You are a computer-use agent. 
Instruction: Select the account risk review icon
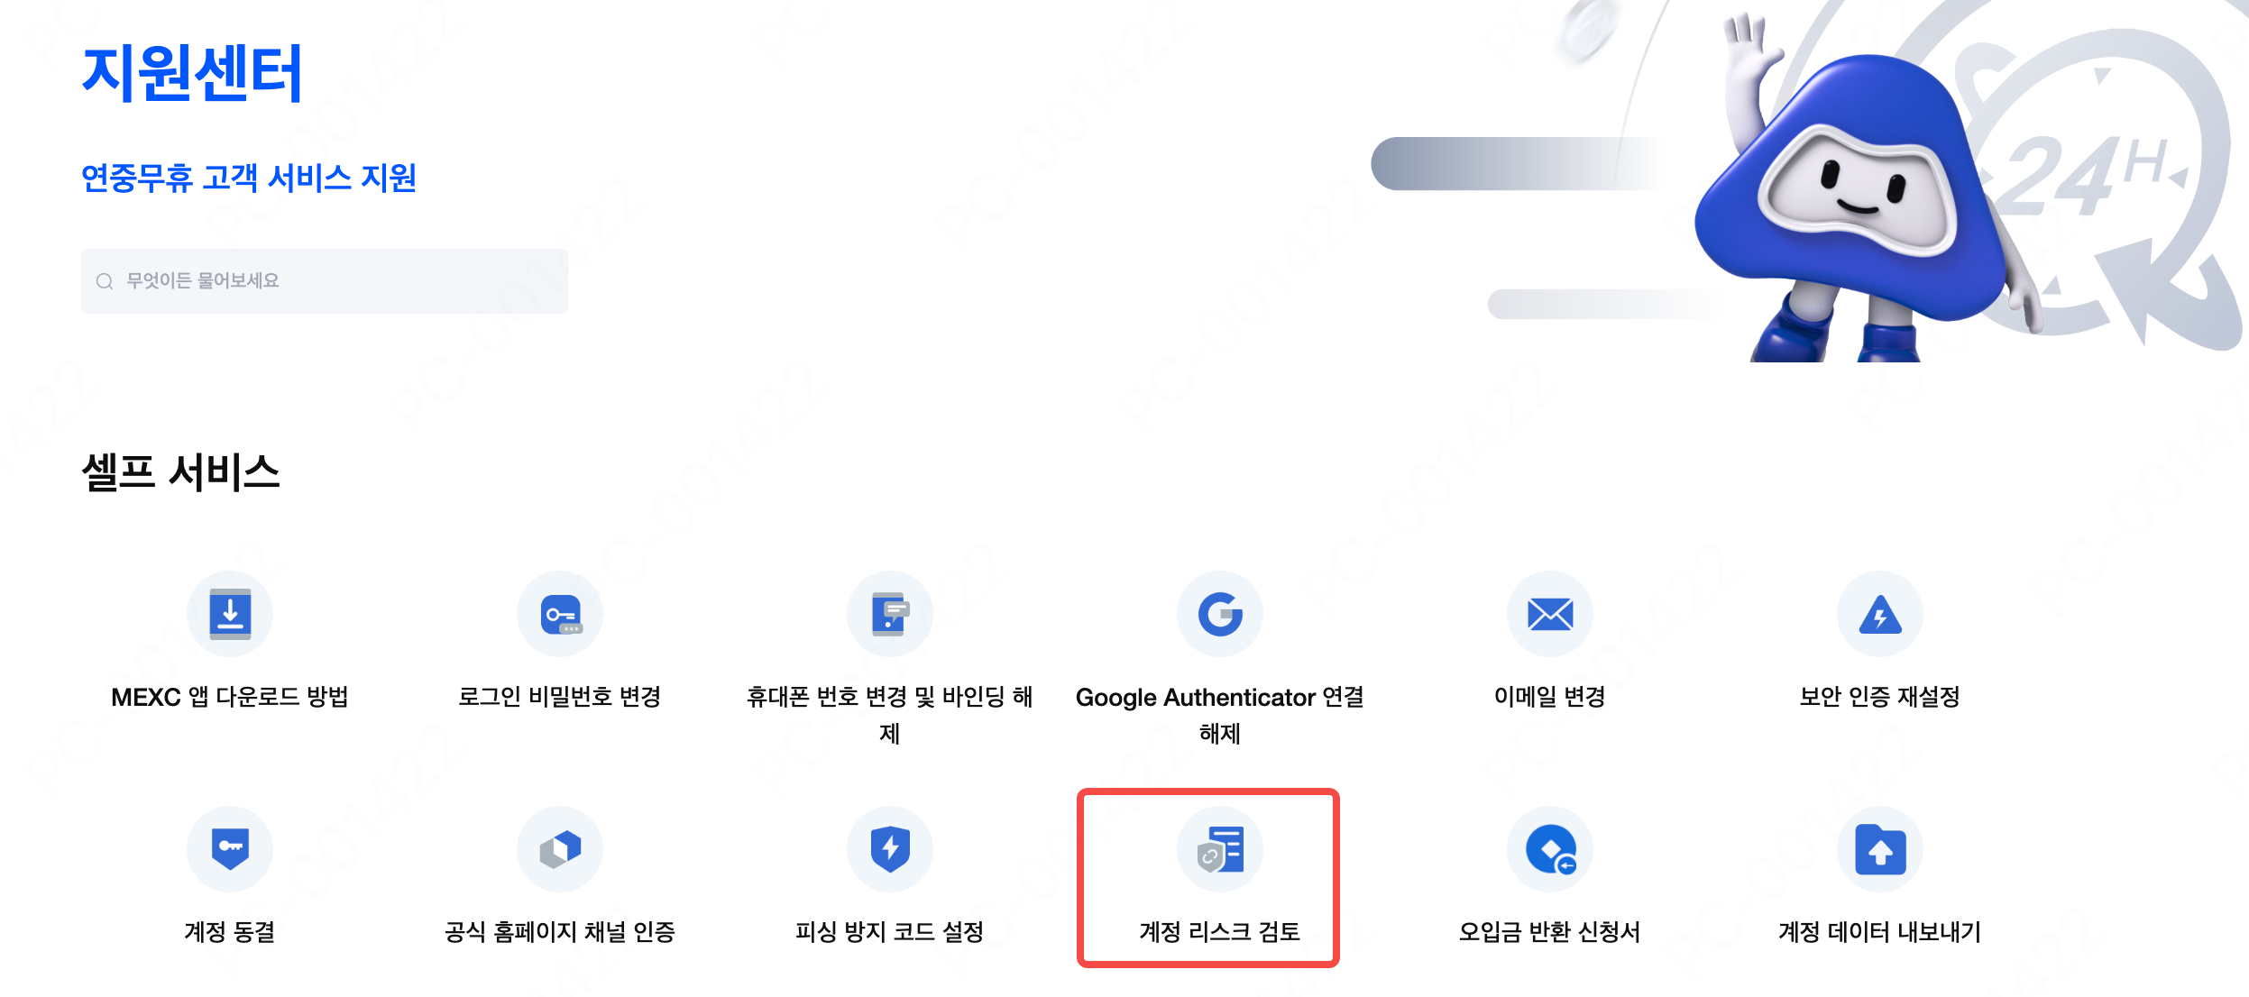click(1220, 849)
